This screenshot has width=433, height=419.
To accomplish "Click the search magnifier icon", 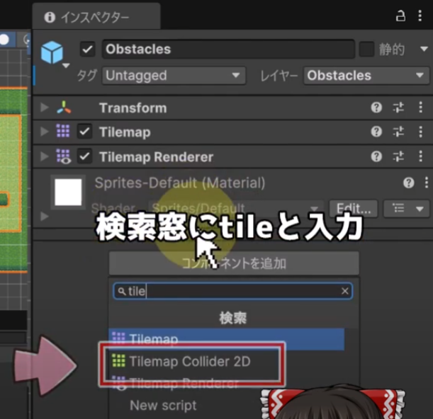I will pyautogui.click(x=122, y=292).
